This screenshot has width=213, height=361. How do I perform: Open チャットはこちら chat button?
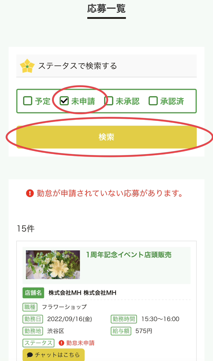pos(53,355)
